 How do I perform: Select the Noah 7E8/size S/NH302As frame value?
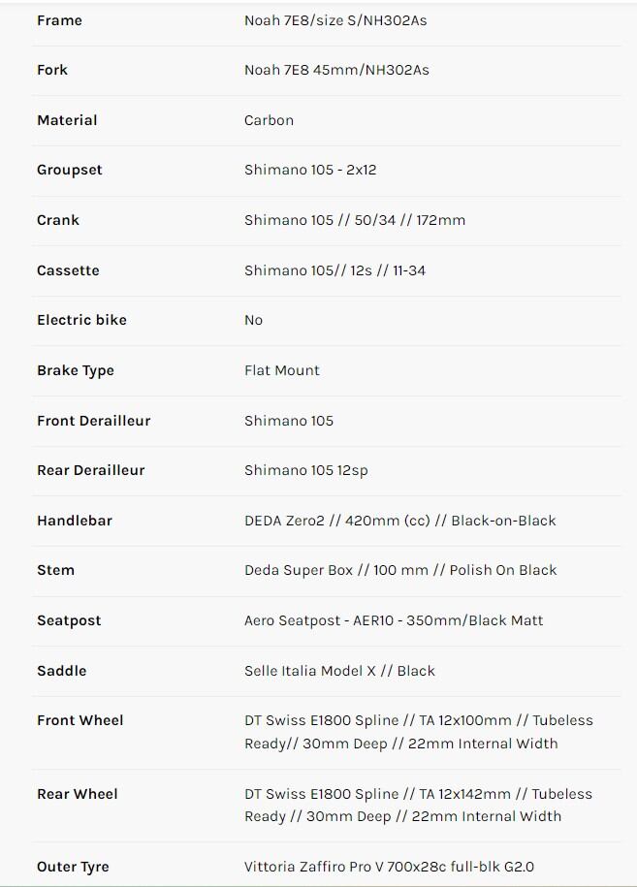click(334, 20)
